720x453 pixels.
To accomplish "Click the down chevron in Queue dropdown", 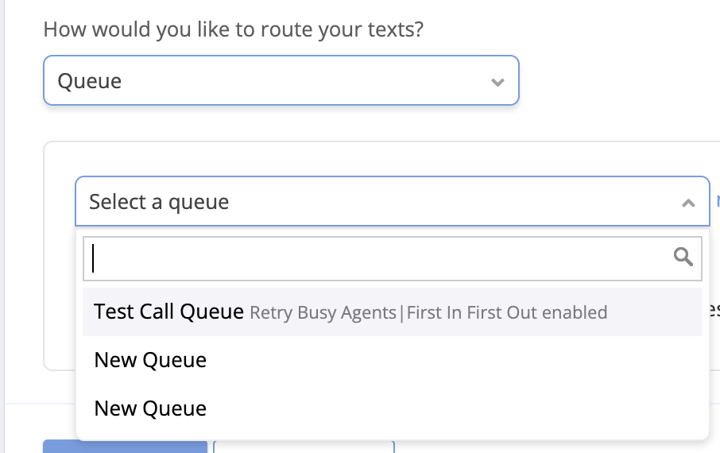I will (497, 82).
